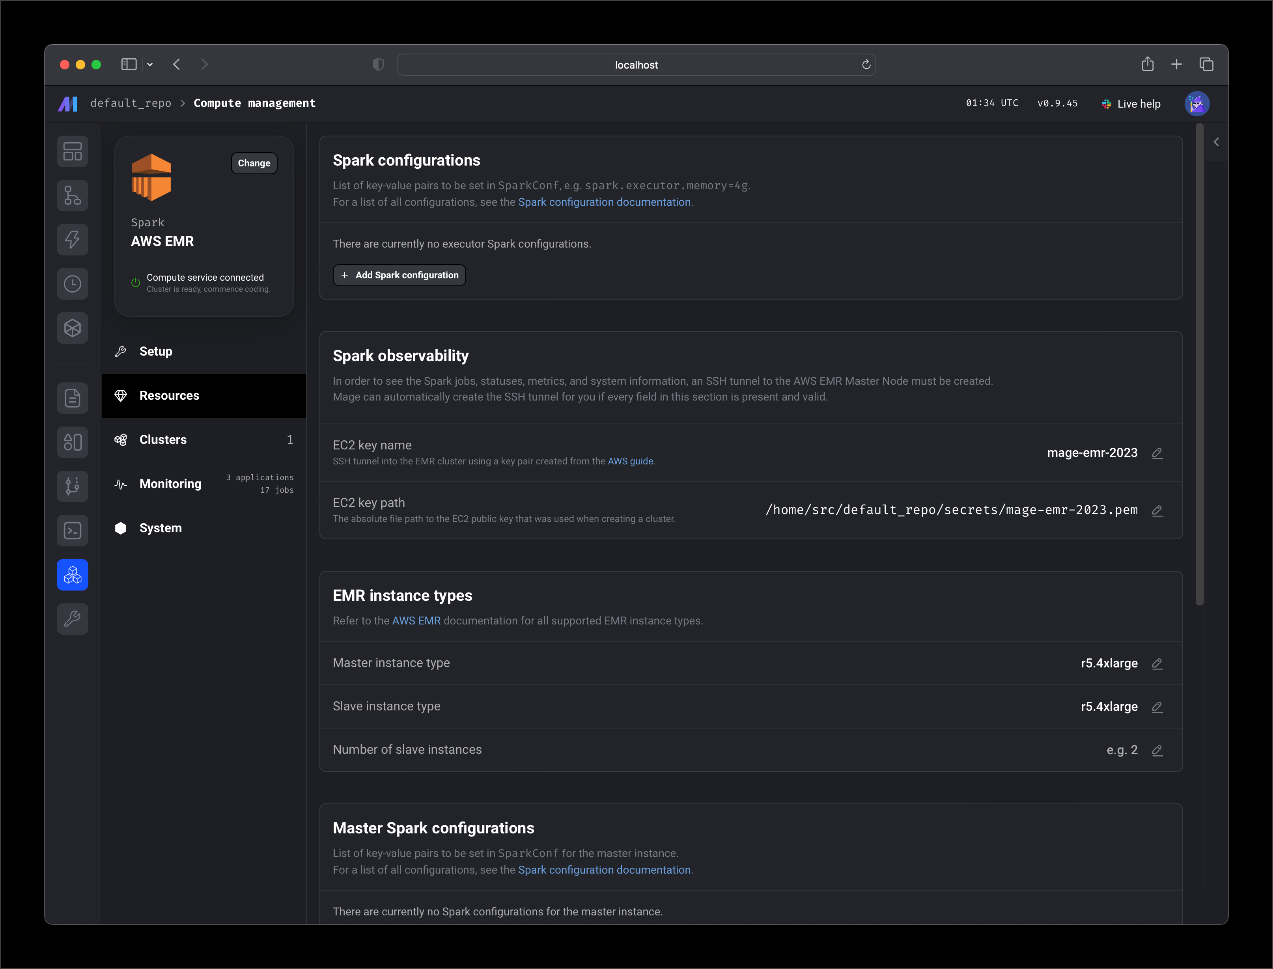Screen dimensions: 1273x969
Task: Click the mage-emr-2023 key name value
Action: click(x=1092, y=453)
